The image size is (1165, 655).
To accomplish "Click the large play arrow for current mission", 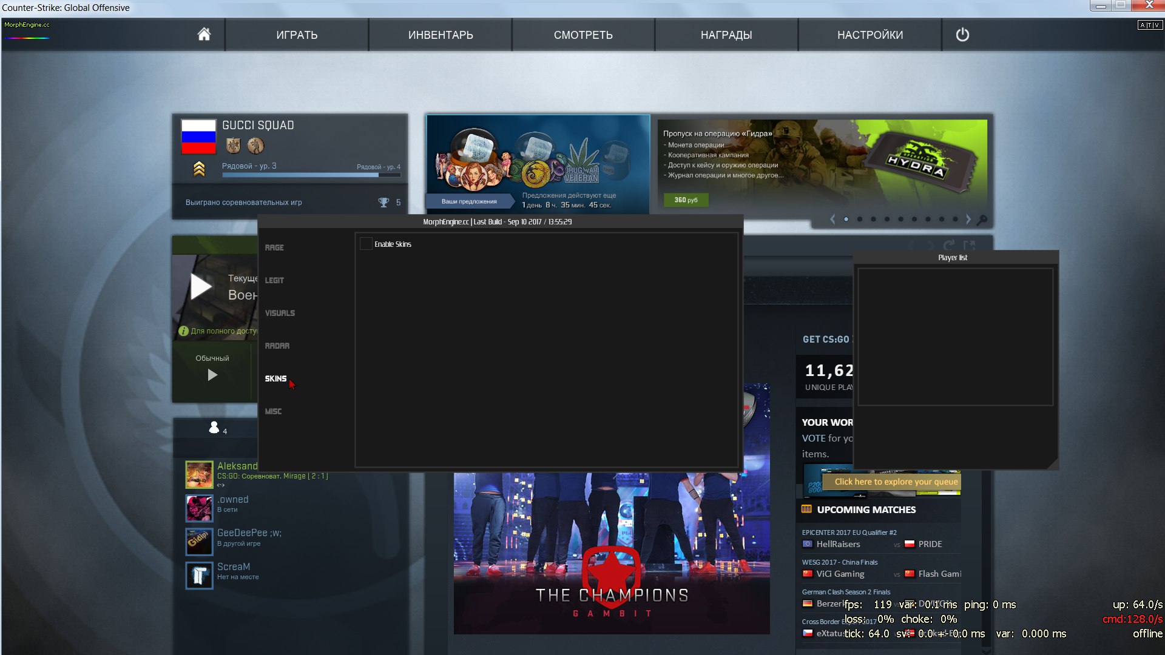I will coord(201,287).
